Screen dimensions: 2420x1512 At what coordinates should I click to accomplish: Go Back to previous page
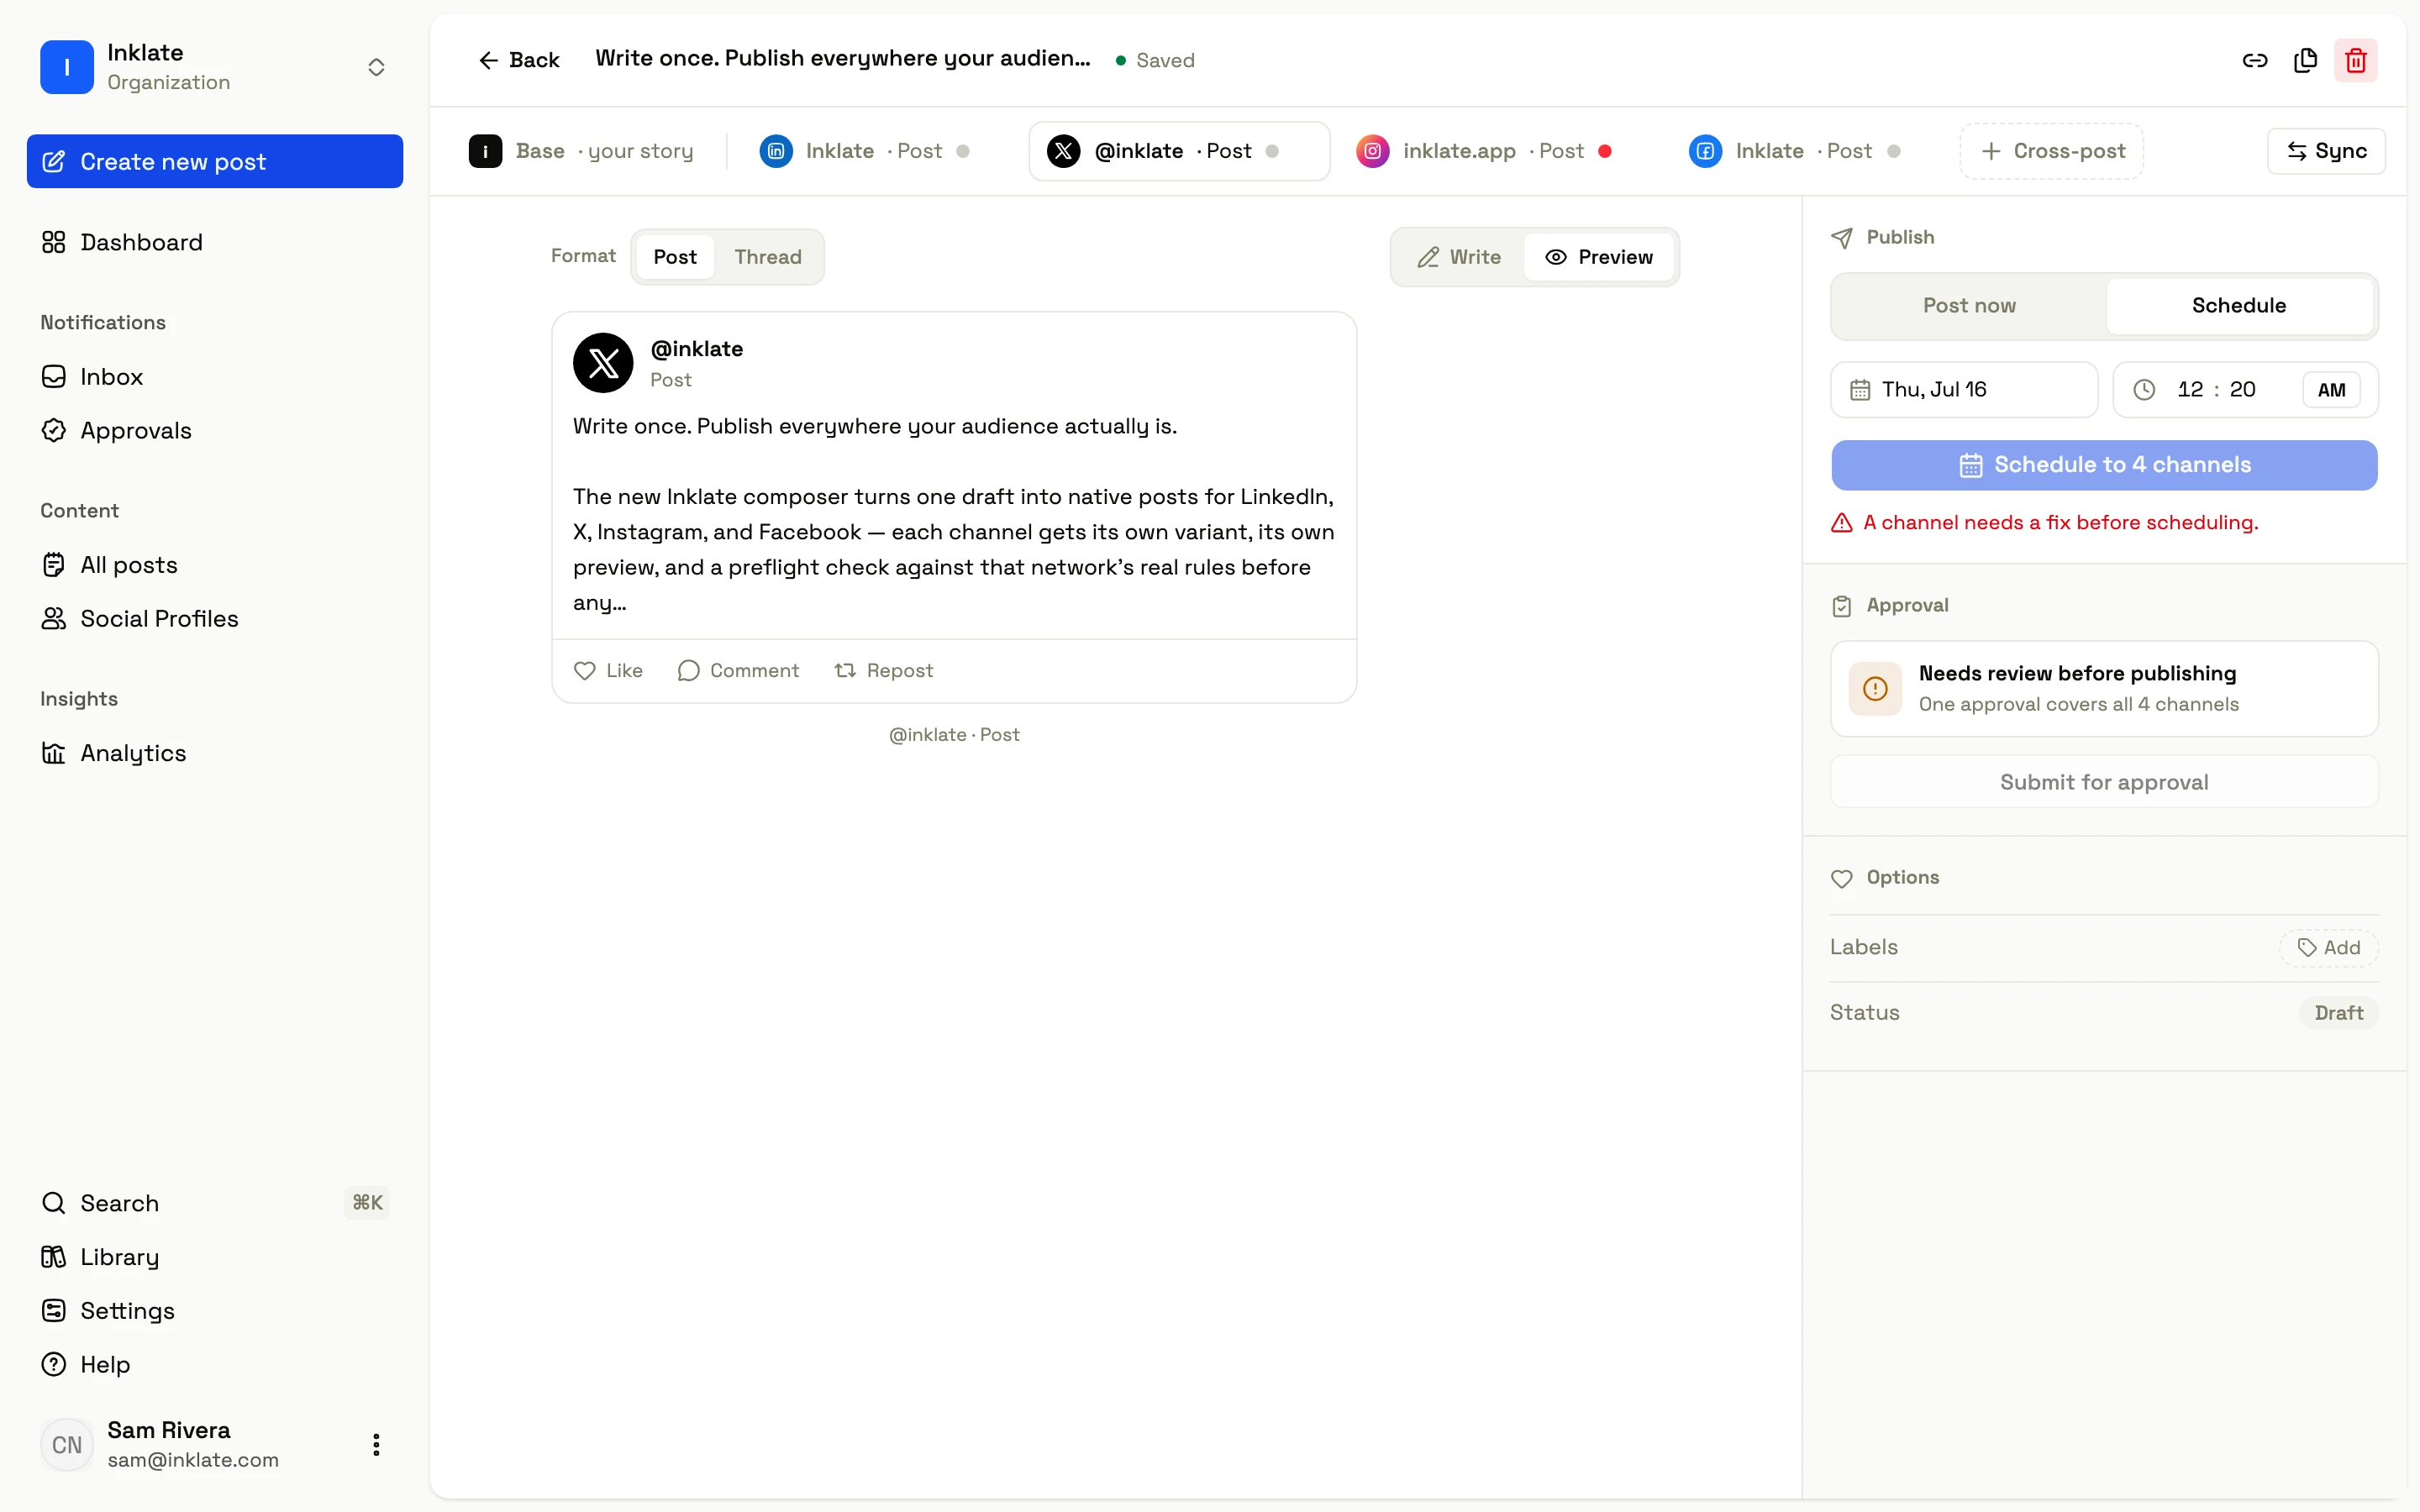coord(519,60)
